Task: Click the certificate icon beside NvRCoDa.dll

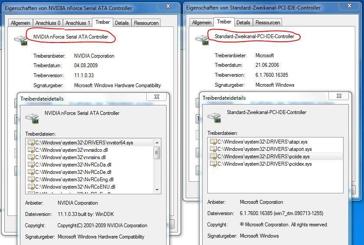Action: (31, 165)
